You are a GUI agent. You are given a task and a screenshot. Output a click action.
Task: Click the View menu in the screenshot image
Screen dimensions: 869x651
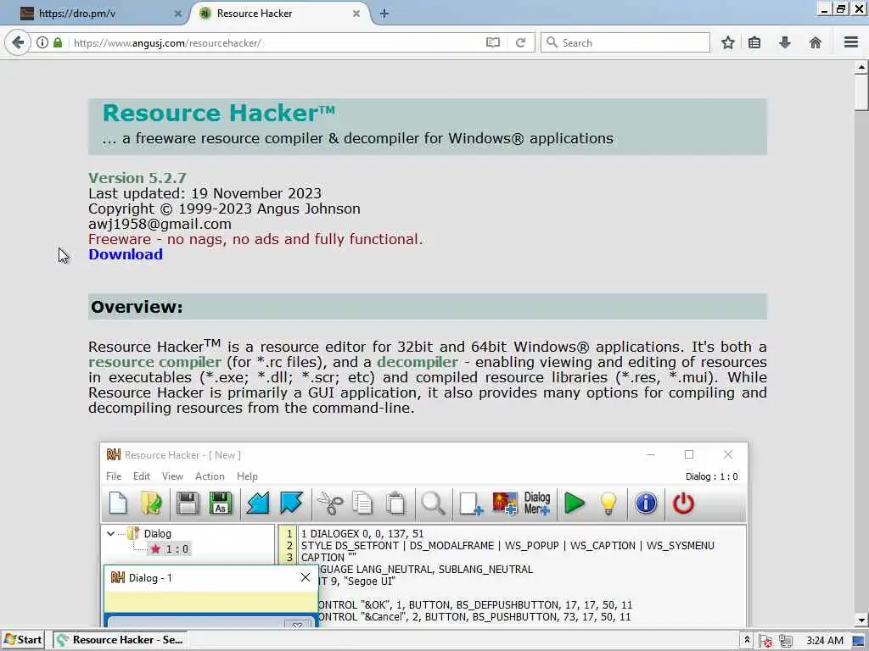point(172,476)
